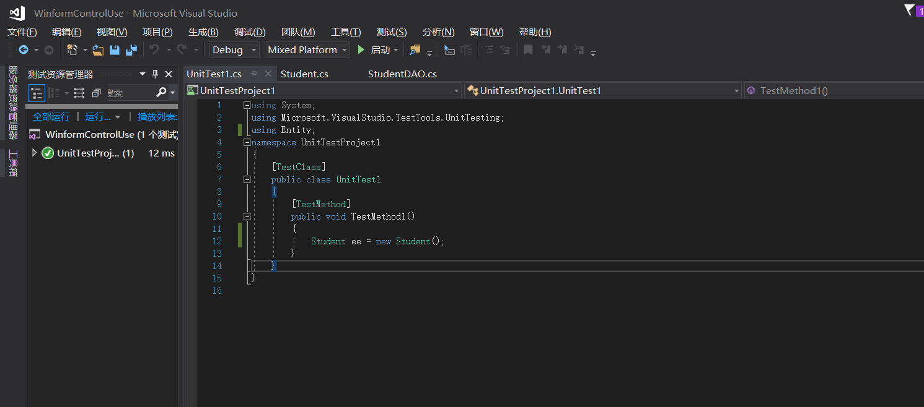The width and height of the screenshot is (924, 407).
Task: Open the 工具箱 (Toolbox) side tab
Action: coord(12,163)
